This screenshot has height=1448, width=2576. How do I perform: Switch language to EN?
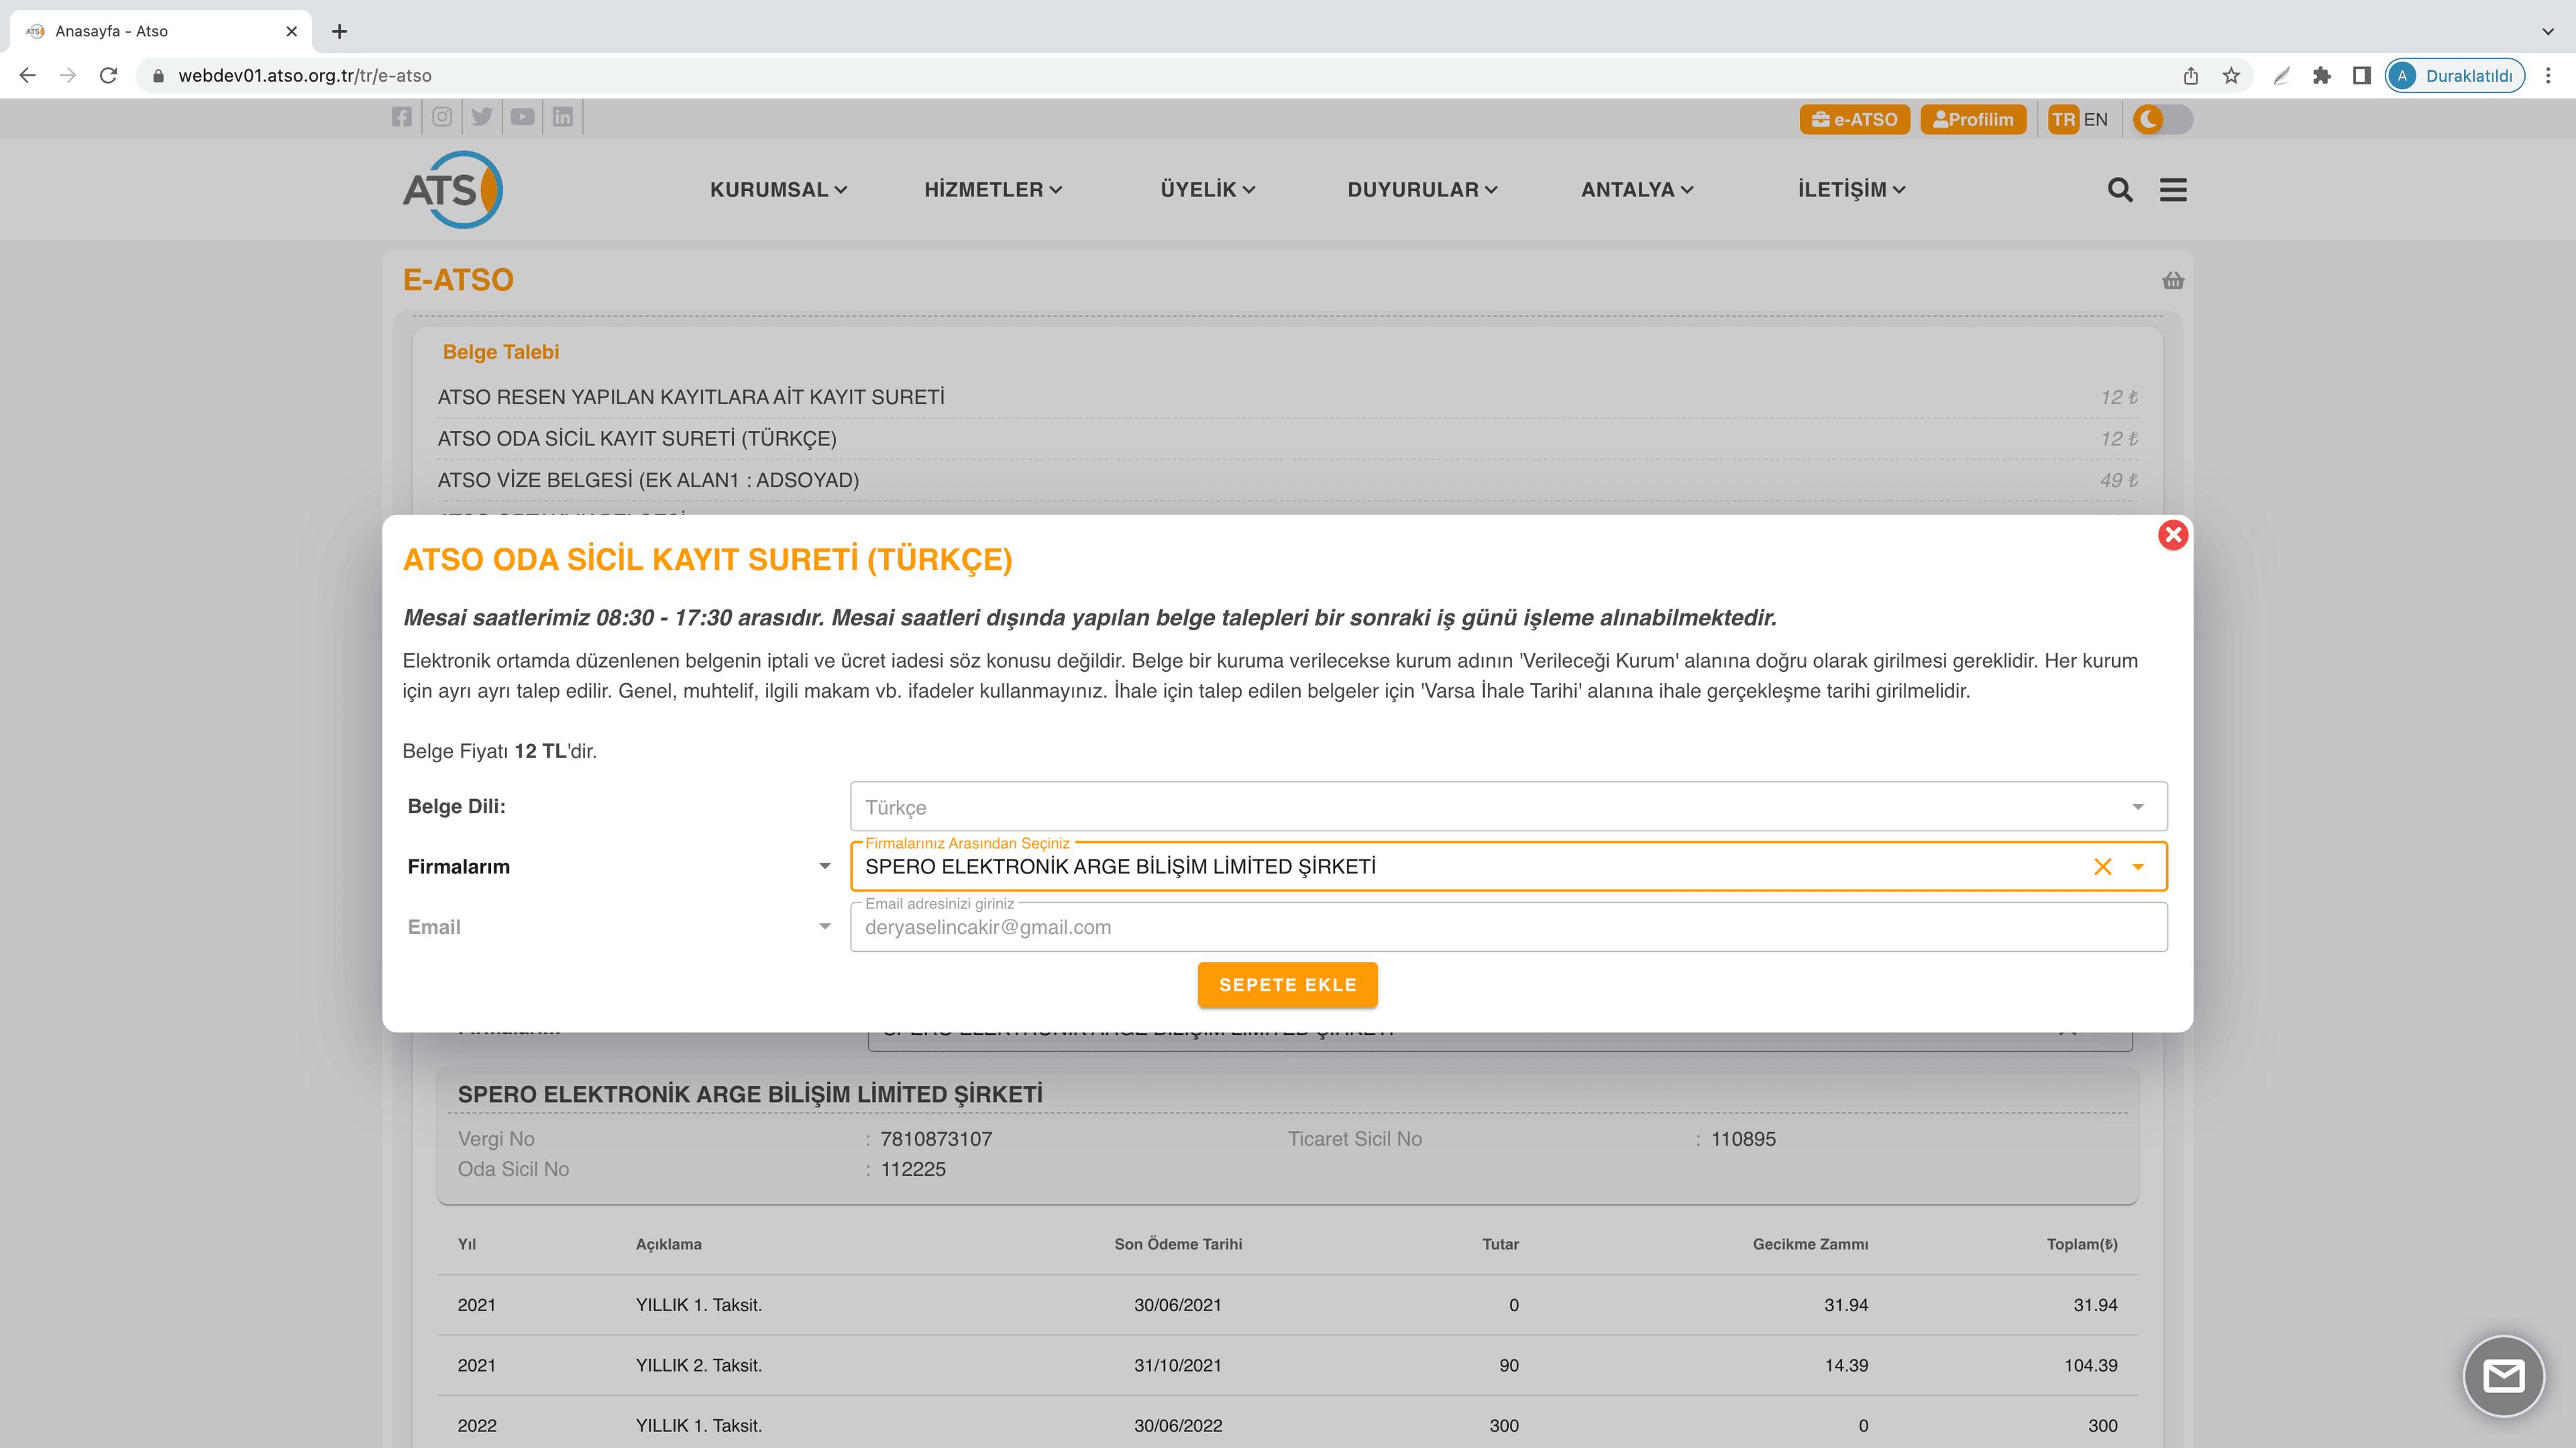click(x=2095, y=120)
